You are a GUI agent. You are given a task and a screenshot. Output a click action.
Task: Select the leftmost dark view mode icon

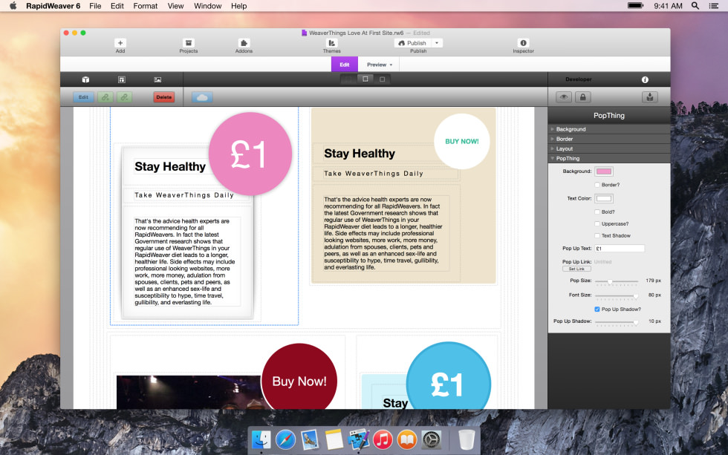[348, 79]
